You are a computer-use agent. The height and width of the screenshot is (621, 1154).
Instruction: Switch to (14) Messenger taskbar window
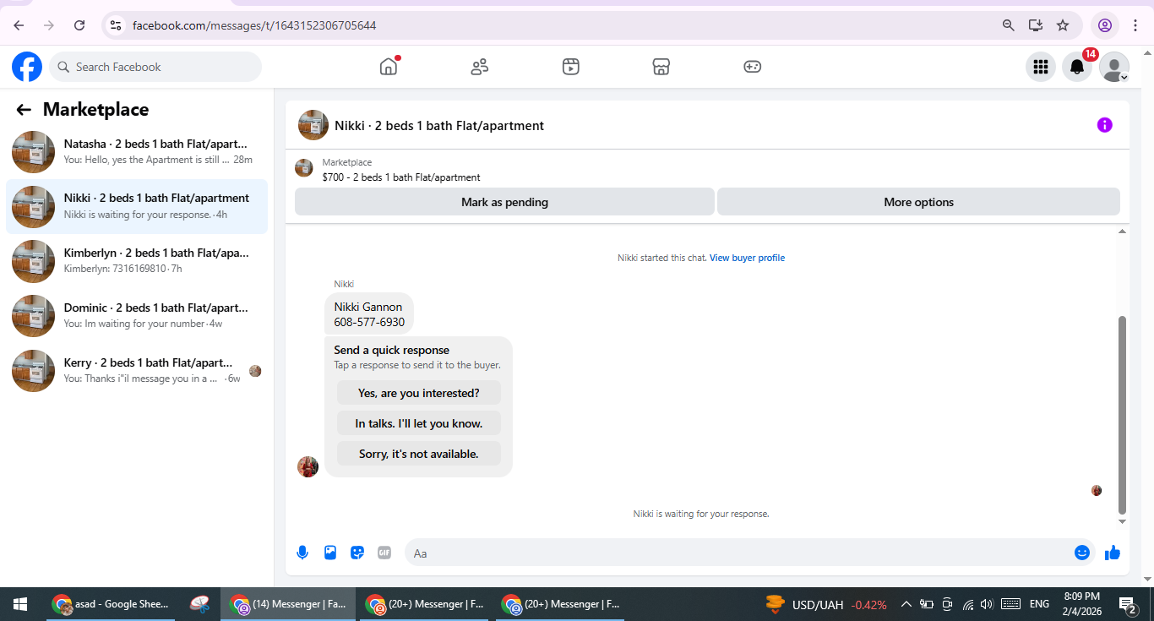click(x=288, y=604)
